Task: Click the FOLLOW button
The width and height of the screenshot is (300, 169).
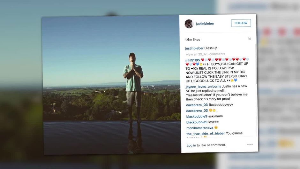Action: click(x=241, y=23)
